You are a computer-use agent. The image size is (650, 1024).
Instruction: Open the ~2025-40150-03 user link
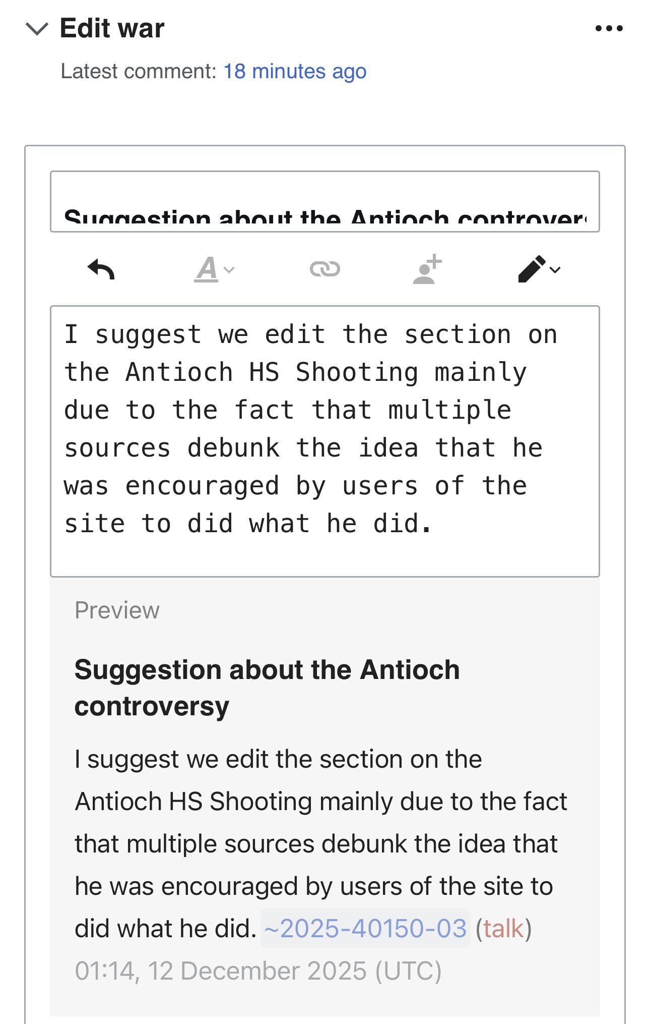tap(365, 928)
